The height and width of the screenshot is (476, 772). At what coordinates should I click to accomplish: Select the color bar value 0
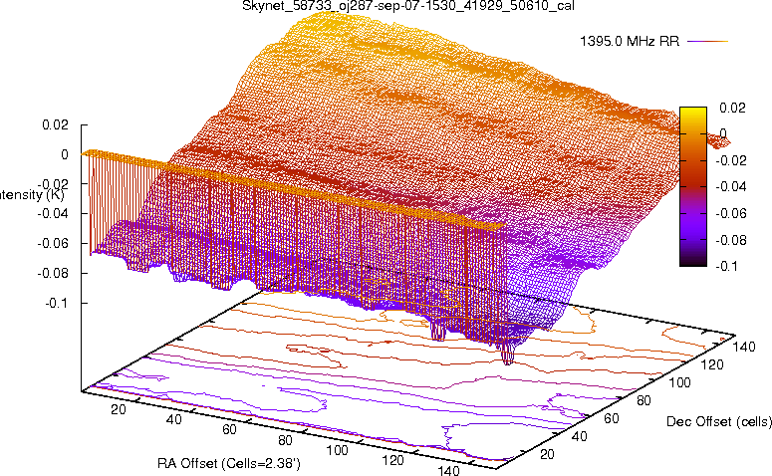pyautogui.click(x=723, y=133)
